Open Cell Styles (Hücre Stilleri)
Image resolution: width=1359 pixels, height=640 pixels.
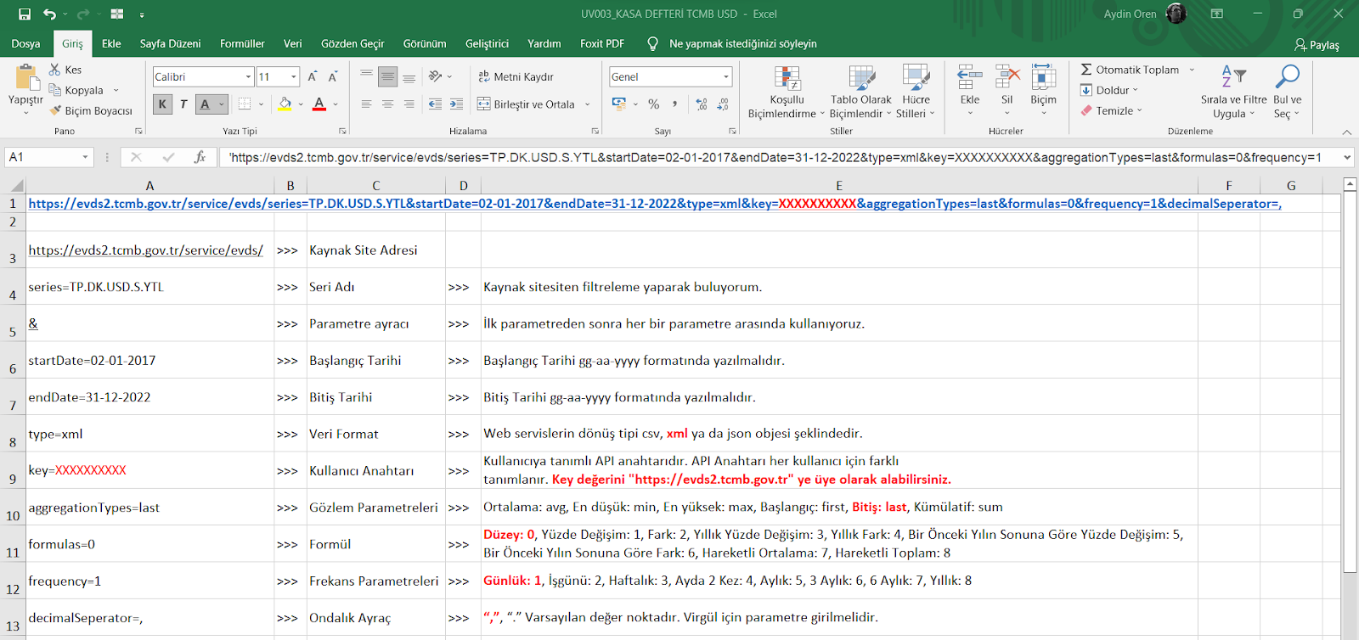916,92
